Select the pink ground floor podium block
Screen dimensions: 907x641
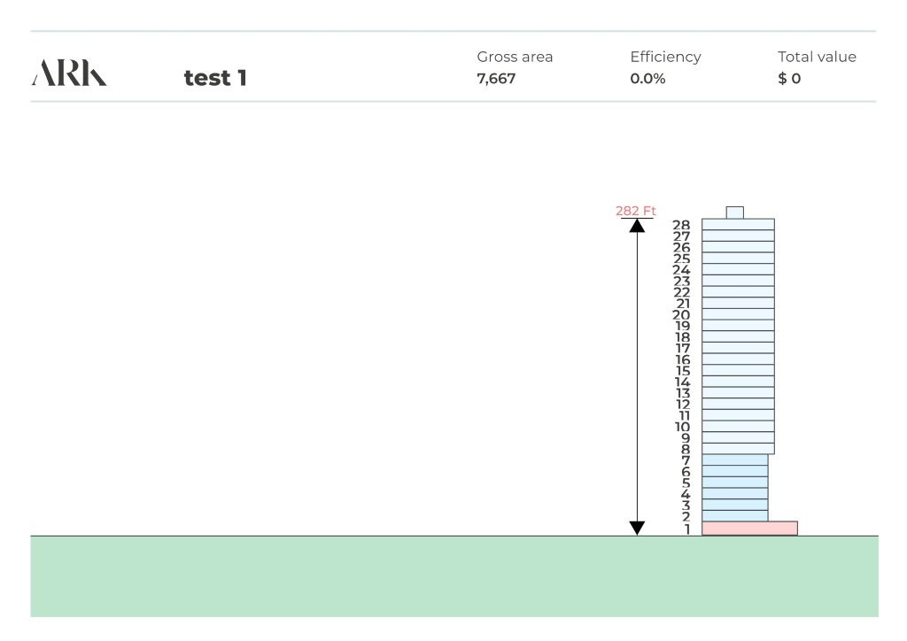point(749,529)
